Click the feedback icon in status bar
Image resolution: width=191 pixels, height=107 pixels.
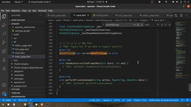point(182,100)
